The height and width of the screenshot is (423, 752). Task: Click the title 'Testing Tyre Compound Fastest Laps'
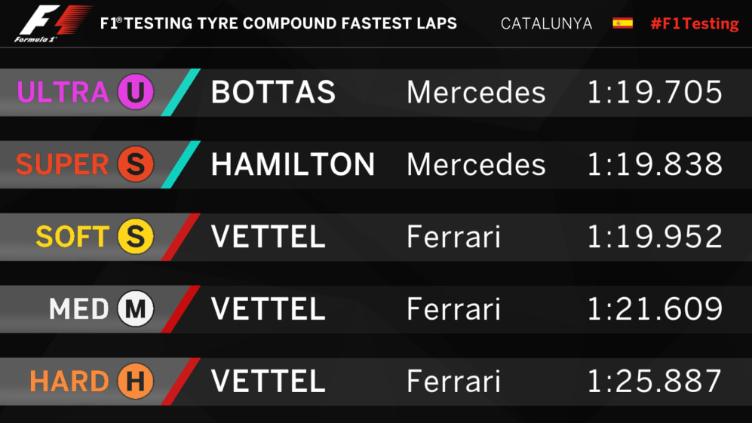(x=278, y=23)
